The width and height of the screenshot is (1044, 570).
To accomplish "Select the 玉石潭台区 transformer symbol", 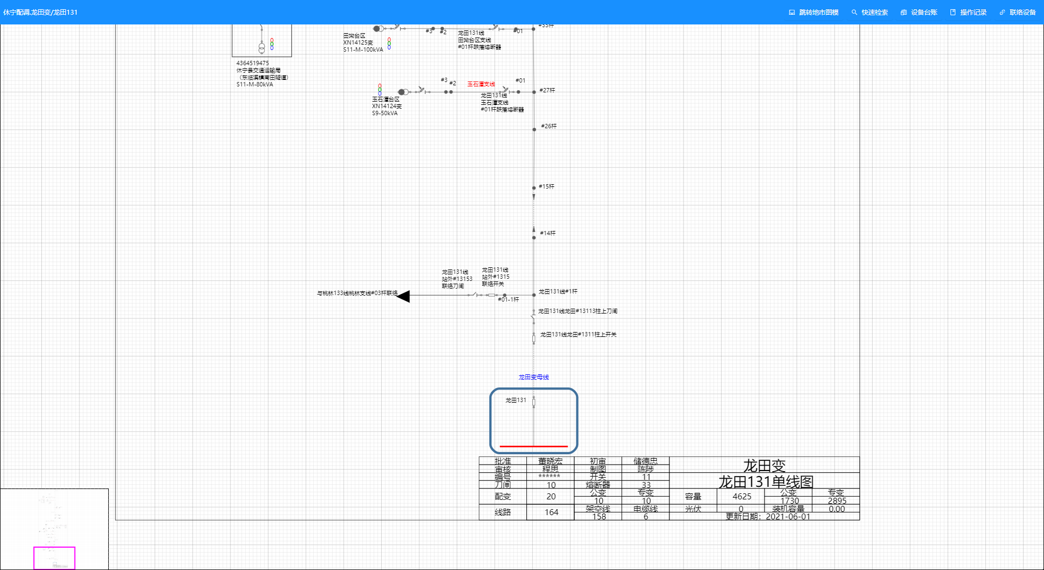I will [402, 92].
